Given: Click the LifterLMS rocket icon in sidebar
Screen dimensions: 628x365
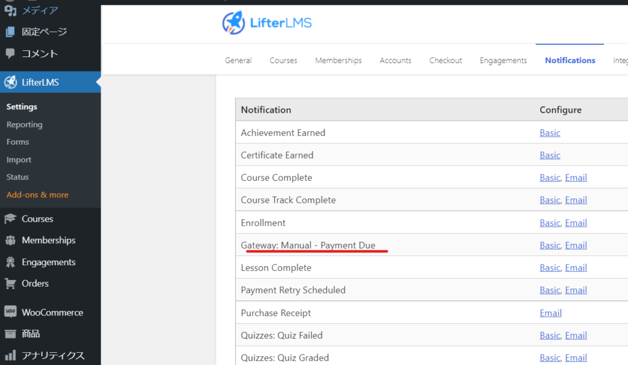Looking at the screenshot, I should click(x=10, y=82).
